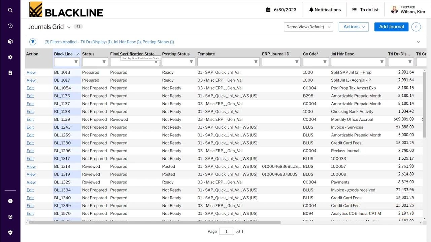Click filter icon in ERP Journal ID column
The image size is (431, 242).
click(x=297, y=62)
